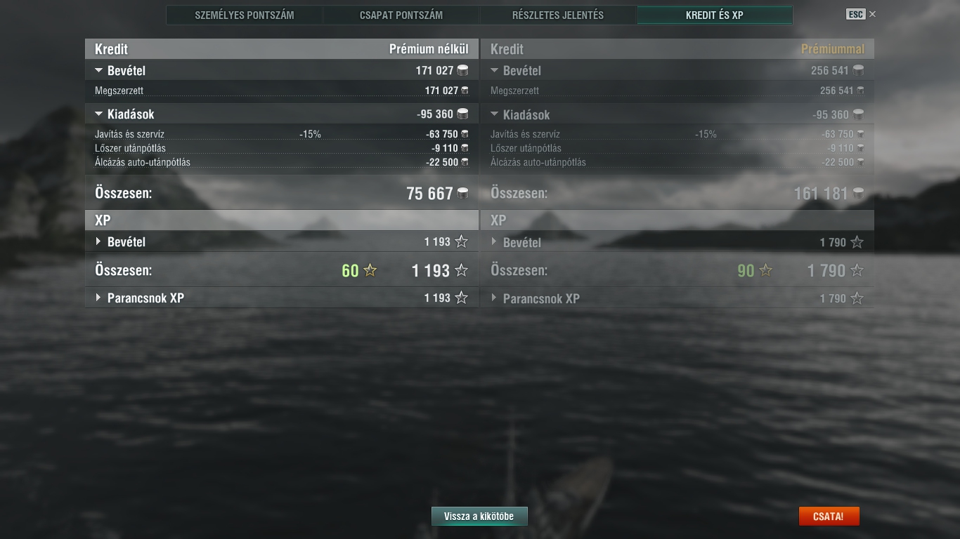Start a new battle with CSATA! button

(829, 516)
